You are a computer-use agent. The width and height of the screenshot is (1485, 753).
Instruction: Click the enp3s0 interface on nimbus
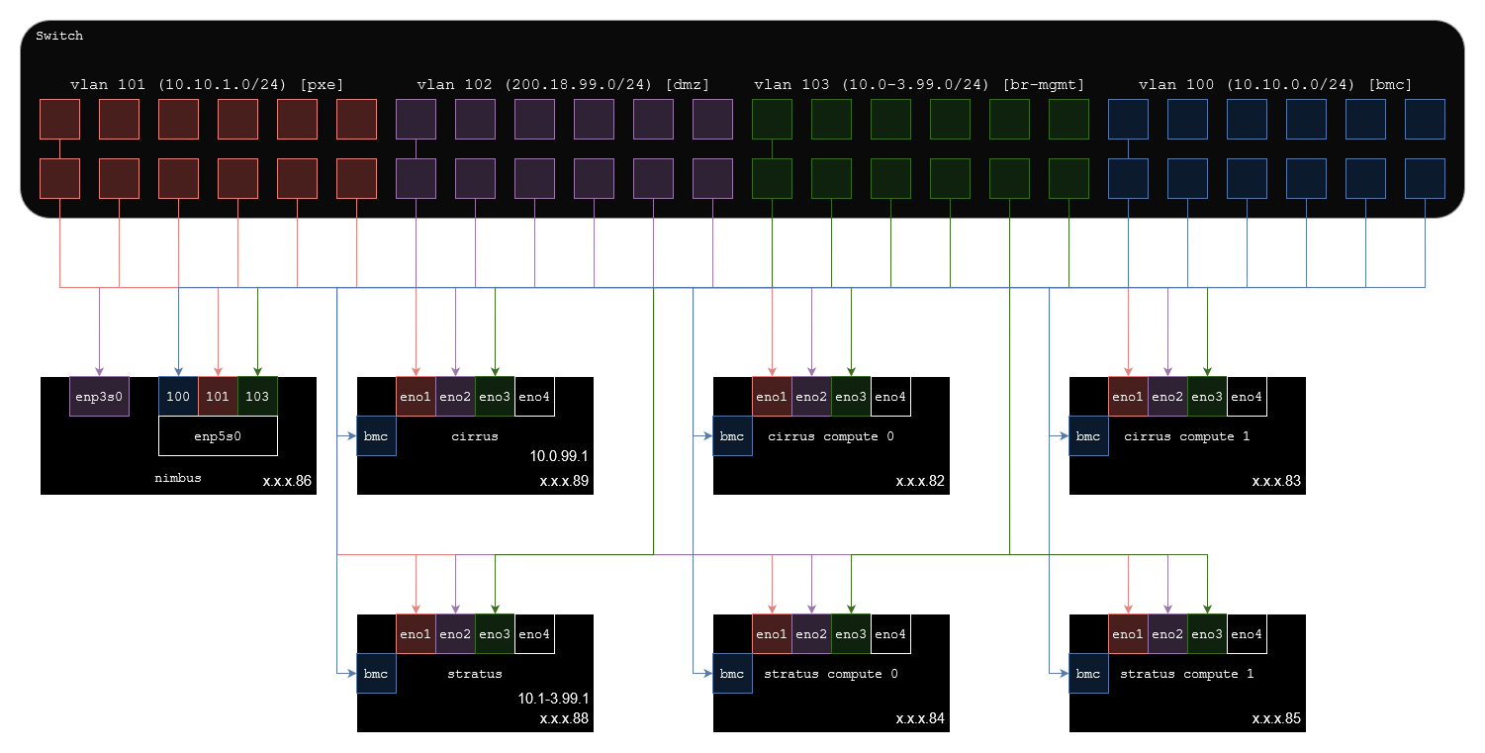(x=99, y=396)
